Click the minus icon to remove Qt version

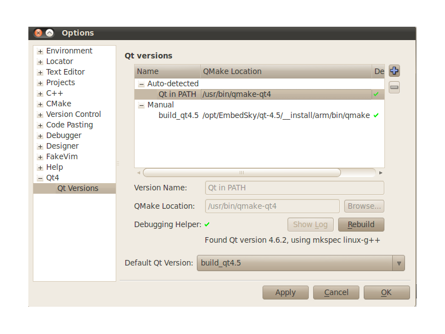(x=394, y=87)
